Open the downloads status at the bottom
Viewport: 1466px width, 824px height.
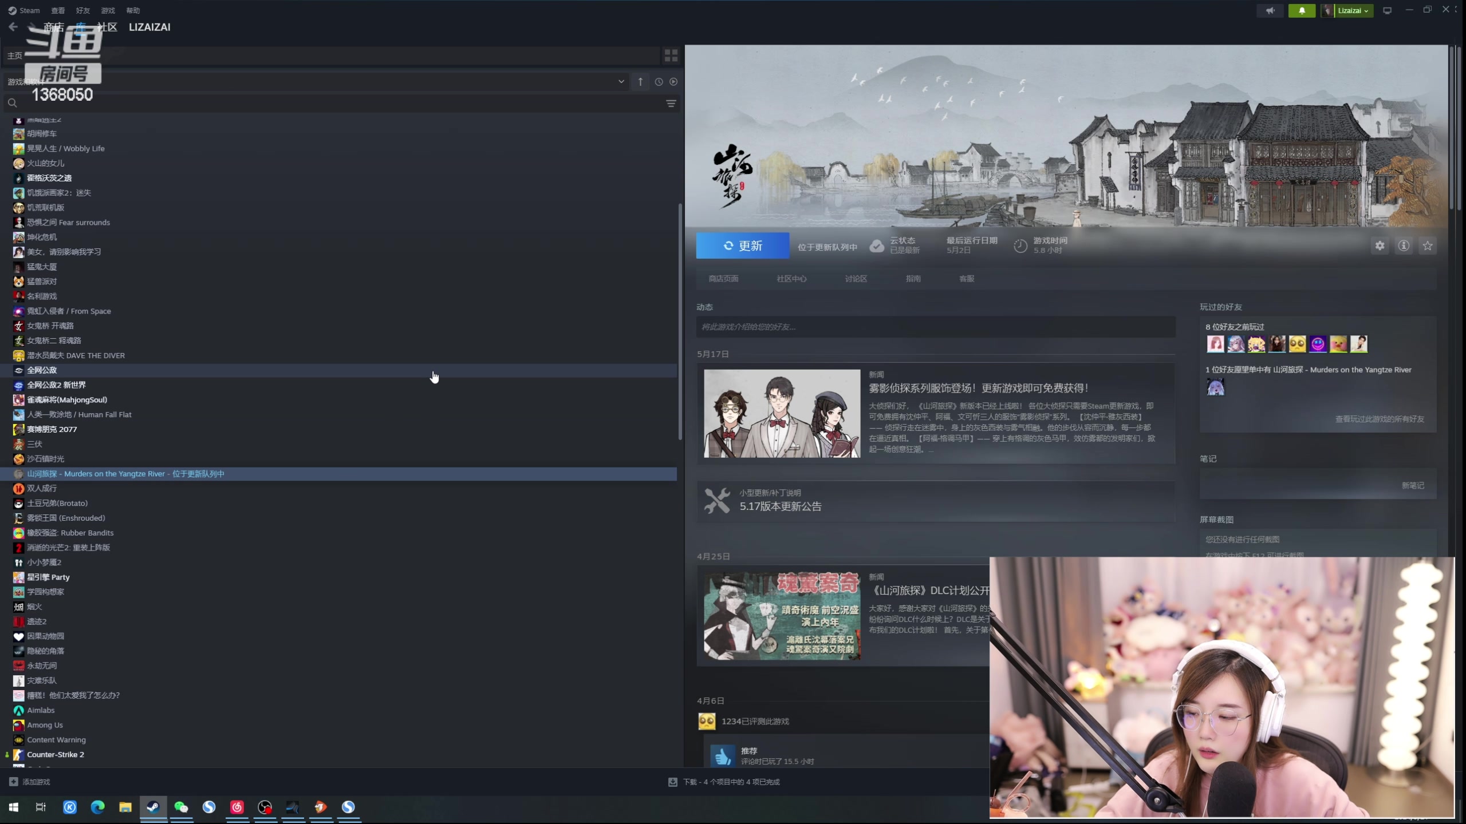pos(724,782)
